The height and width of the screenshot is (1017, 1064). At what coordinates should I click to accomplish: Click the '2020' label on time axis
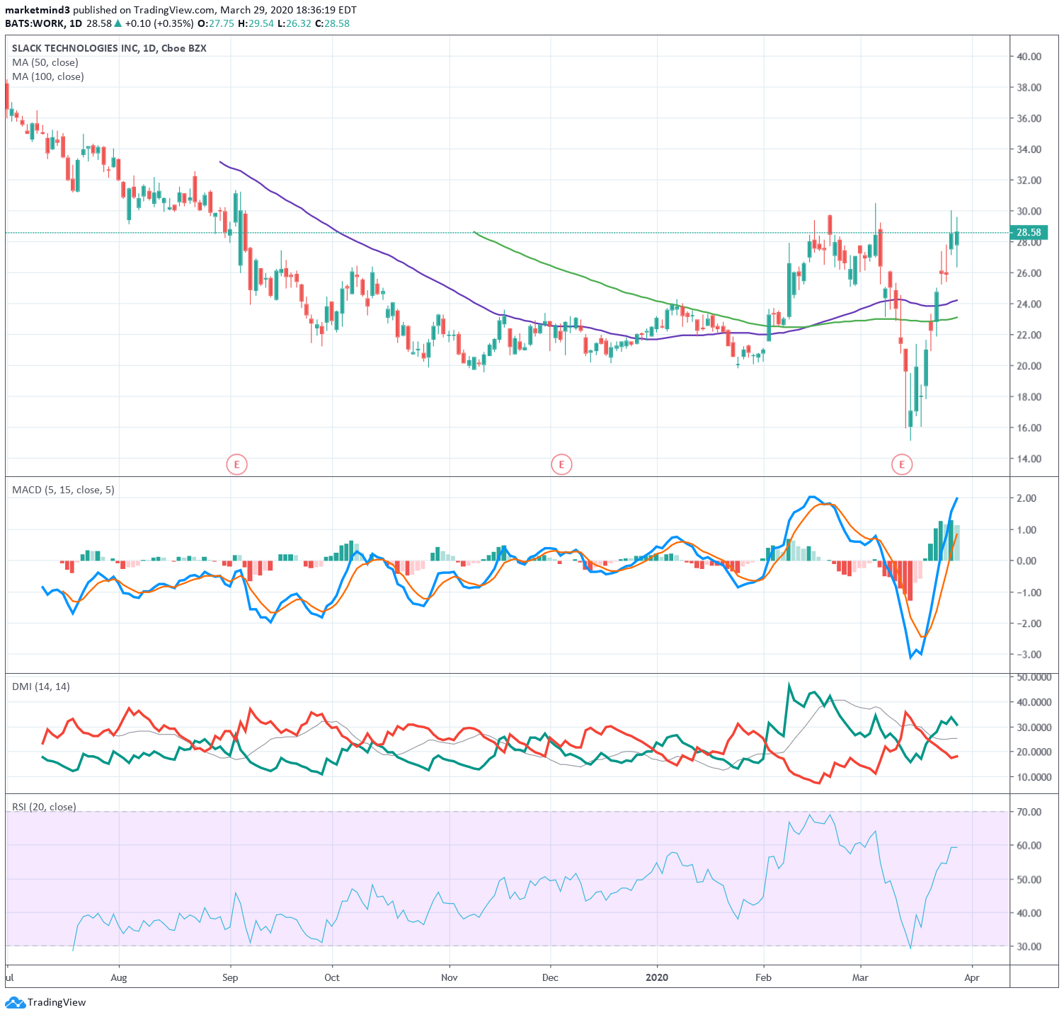tap(657, 978)
